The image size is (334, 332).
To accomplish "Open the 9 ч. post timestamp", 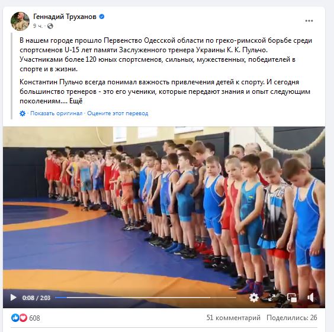I will [38, 26].
